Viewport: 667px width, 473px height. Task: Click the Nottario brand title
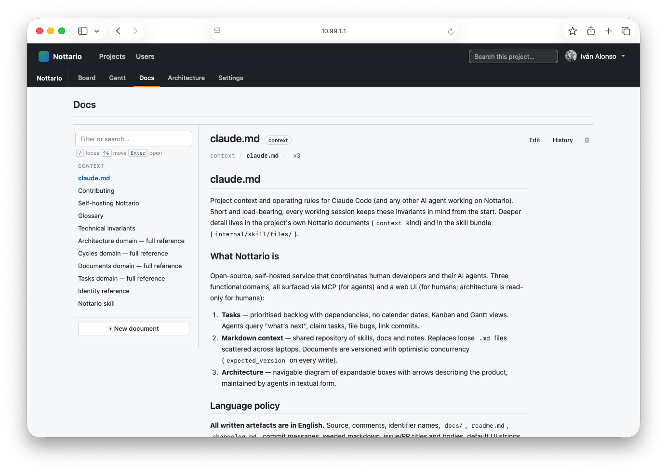67,56
